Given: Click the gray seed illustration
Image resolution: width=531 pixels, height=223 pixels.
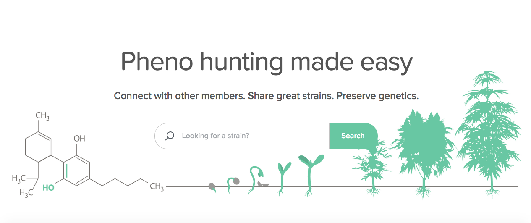Looking at the screenshot, I should [213, 187].
